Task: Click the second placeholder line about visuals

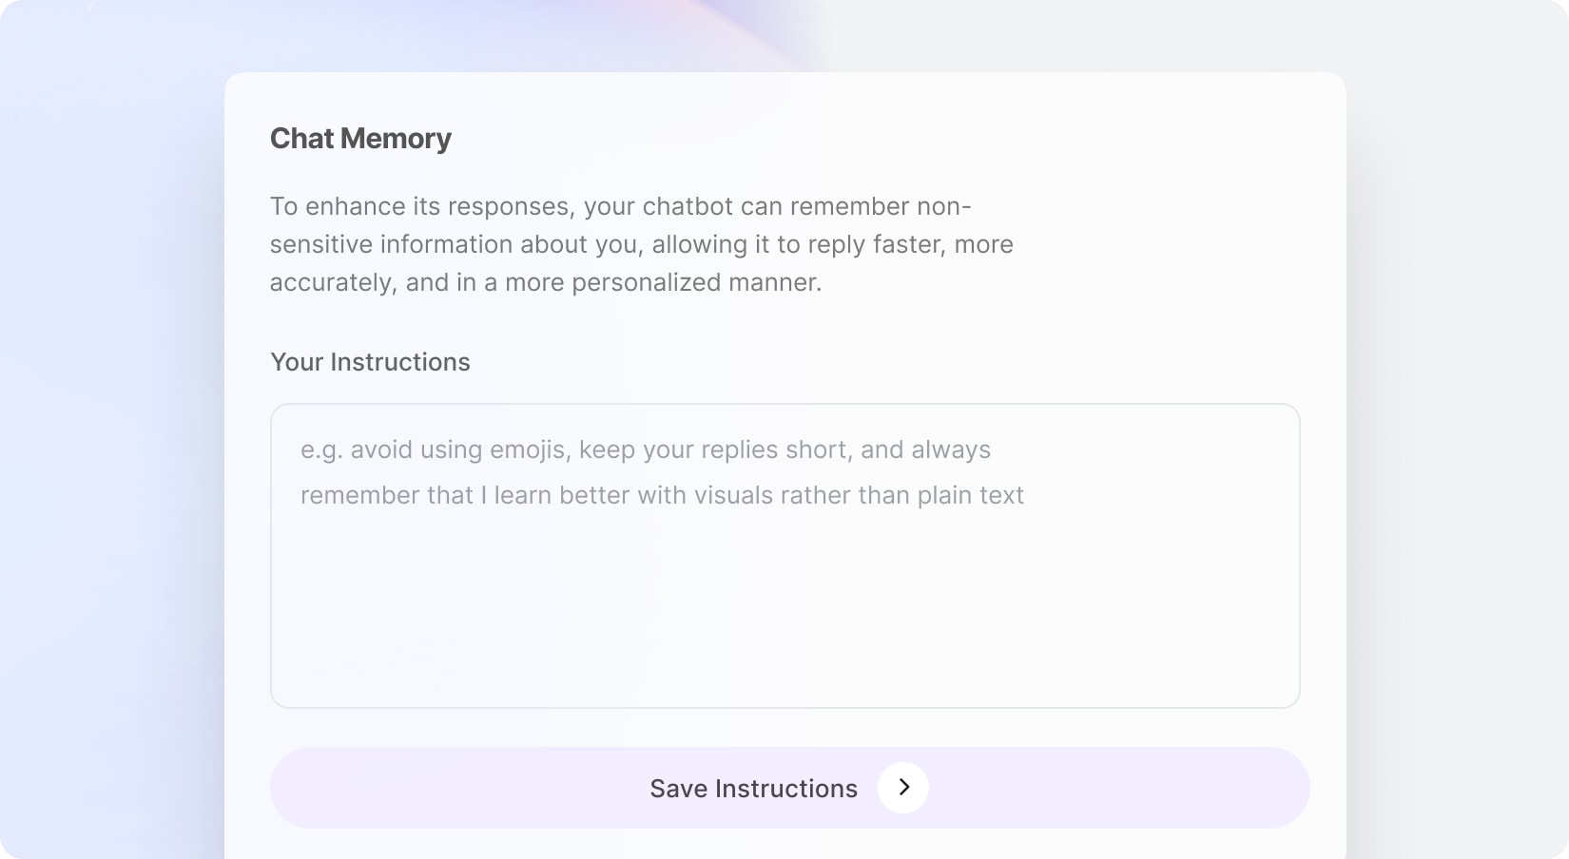Action: [662, 496]
